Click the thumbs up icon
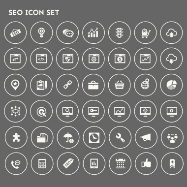This screenshot has height=187, width=187. tap(146, 163)
